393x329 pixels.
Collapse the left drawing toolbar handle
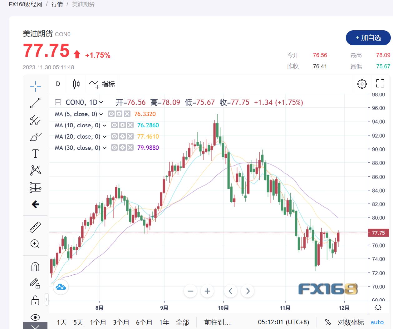coord(47,300)
